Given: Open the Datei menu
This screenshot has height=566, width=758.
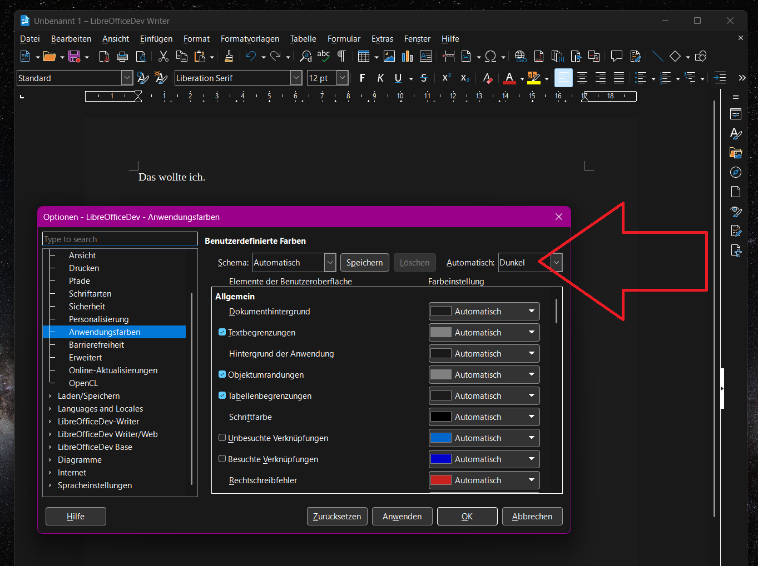Looking at the screenshot, I should [30, 39].
